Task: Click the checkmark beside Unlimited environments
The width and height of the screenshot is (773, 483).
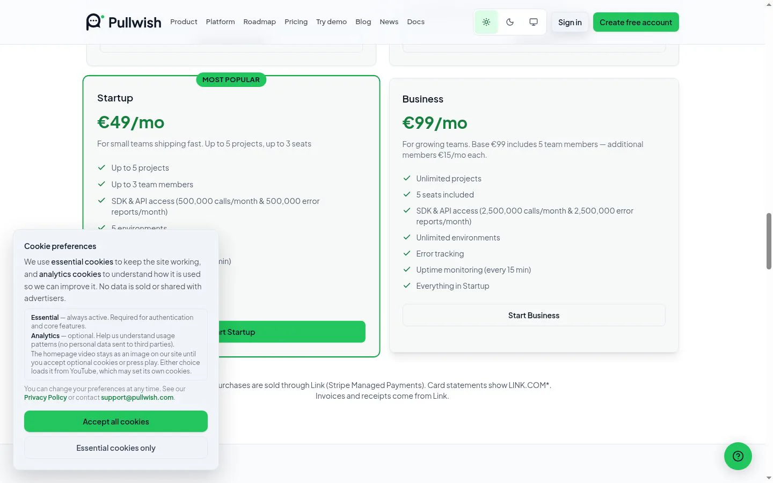Action: click(x=407, y=237)
